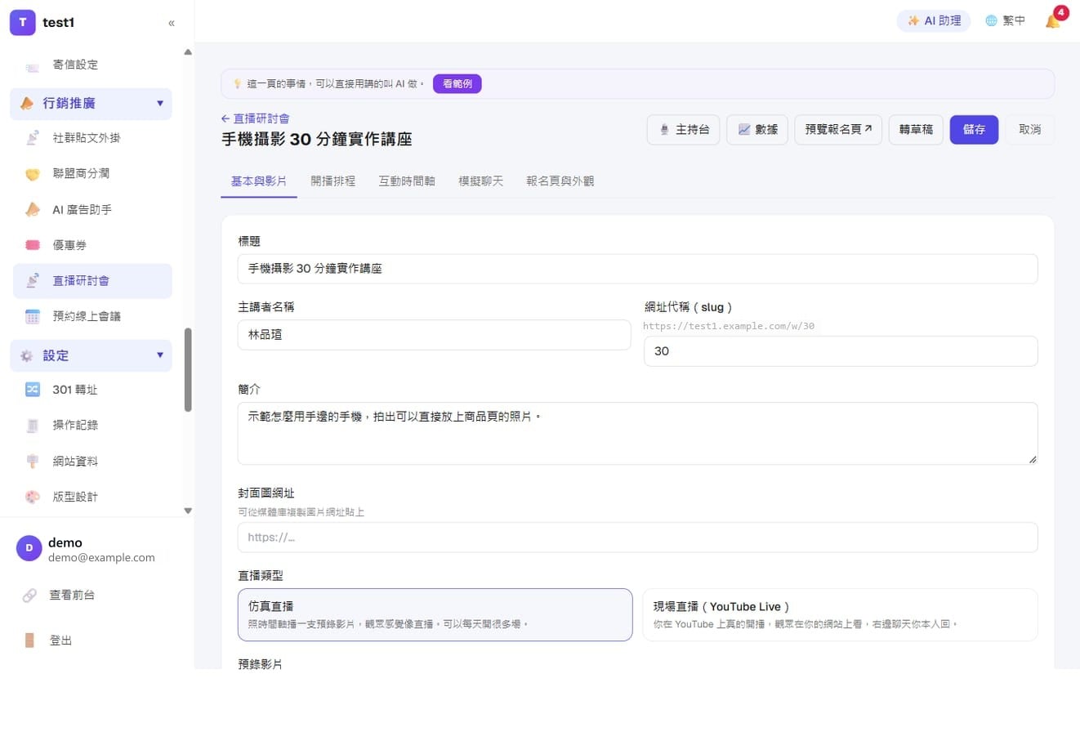1080x732 pixels.
Task: Select 仿真直播 broadcast type option
Action: point(435,614)
